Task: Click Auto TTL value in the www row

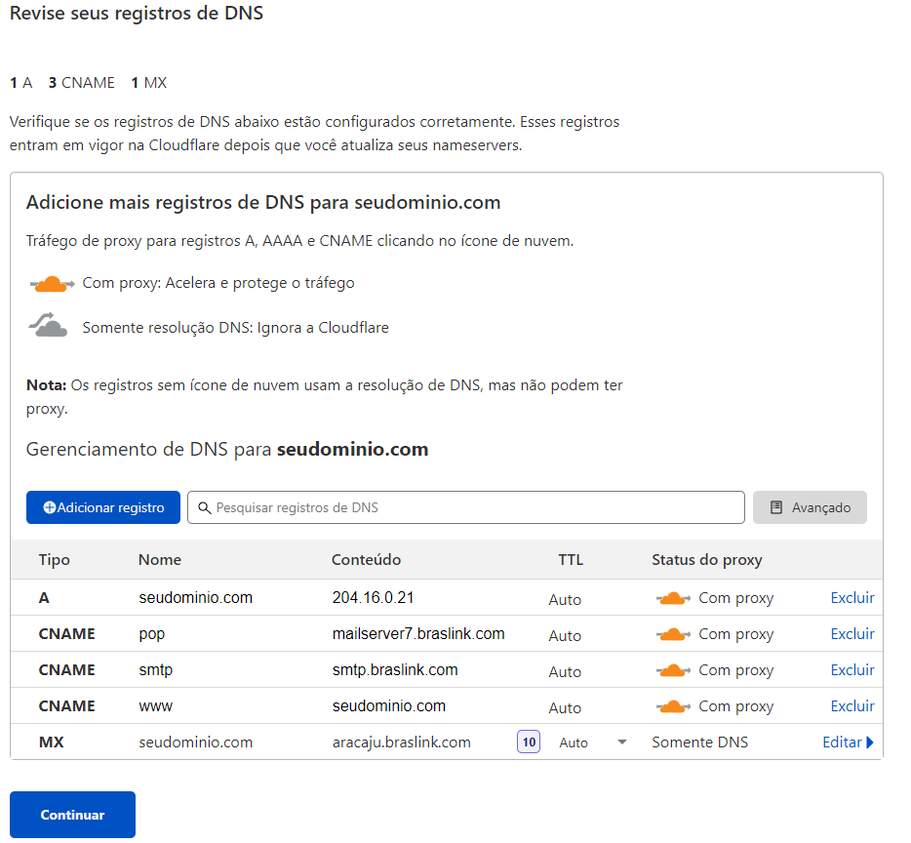Action: pyautogui.click(x=565, y=707)
